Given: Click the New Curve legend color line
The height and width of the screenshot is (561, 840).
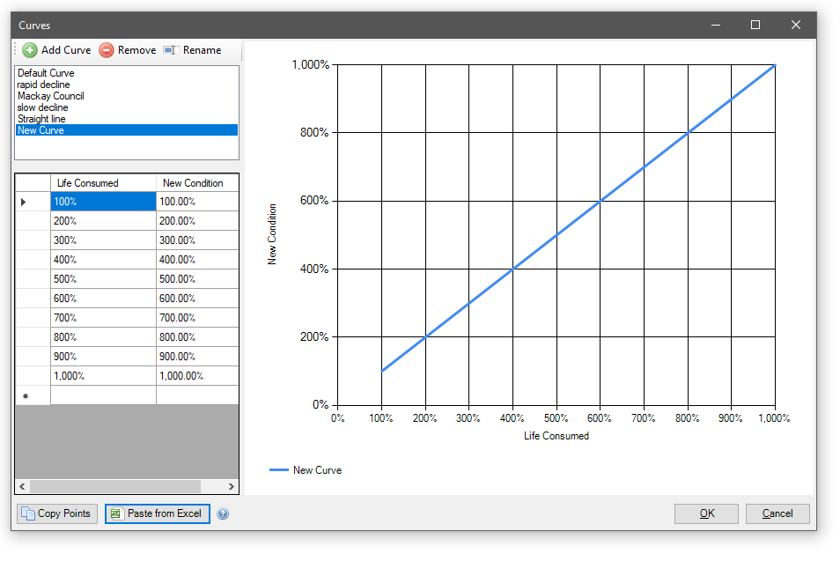Looking at the screenshot, I should pyautogui.click(x=278, y=470).
